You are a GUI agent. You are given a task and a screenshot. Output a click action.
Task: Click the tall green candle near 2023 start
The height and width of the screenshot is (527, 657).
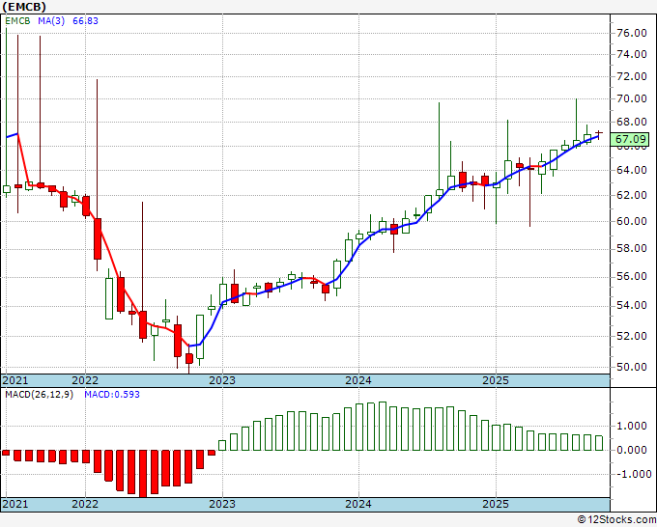200,337
